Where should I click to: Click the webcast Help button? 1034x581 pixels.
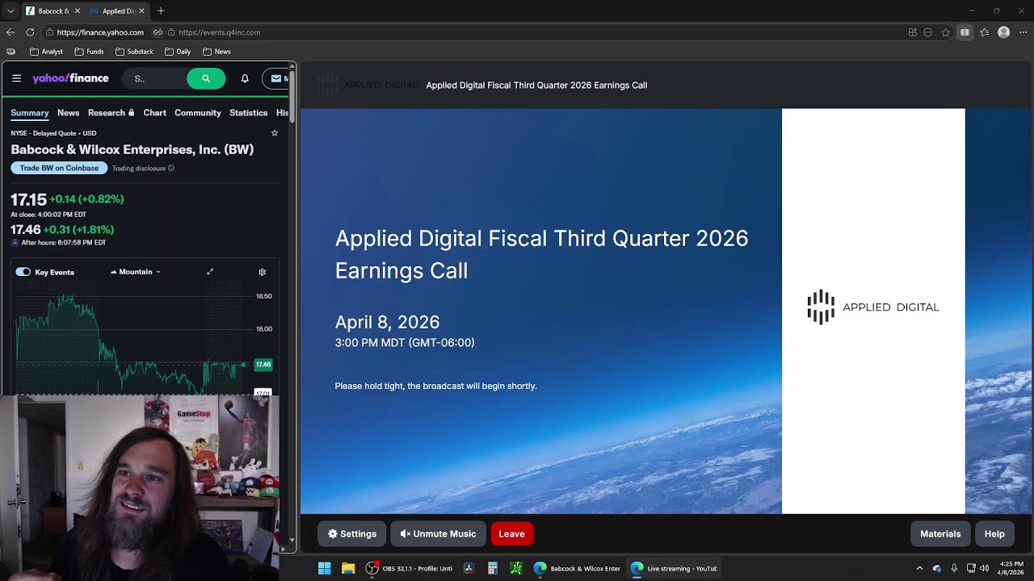click(x=994, y=533)
